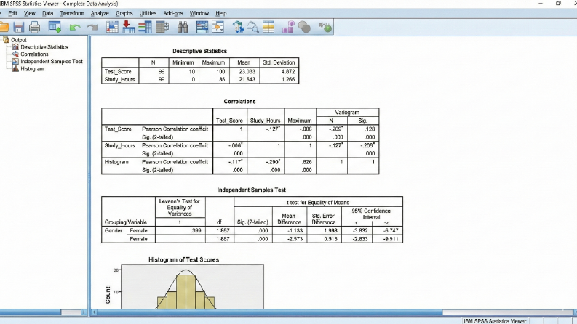Open Find with the binoculars icon
The image size is (577, 324).
183,27
